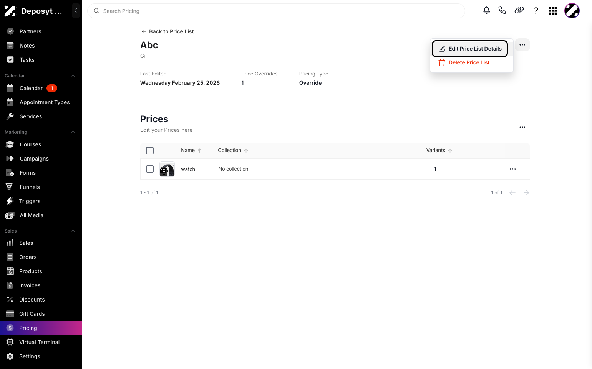Viewport: 592px width, 369px height.
Task: Go to previous page arrow
Action: tap(512, 193)
